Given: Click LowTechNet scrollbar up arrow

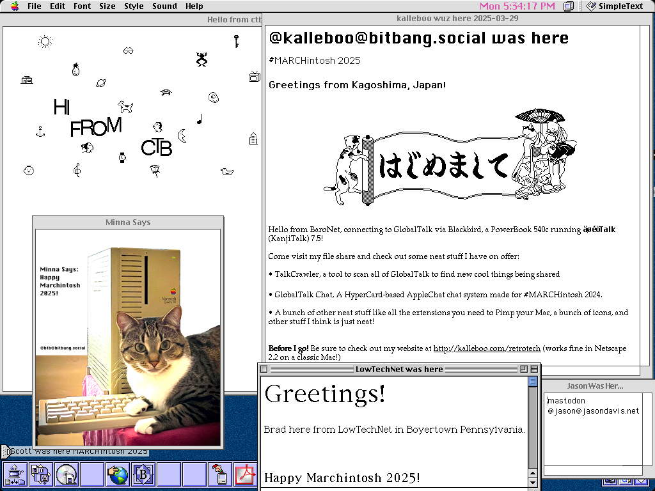Looking at the screenshot, I should click(x=533, y=473).
